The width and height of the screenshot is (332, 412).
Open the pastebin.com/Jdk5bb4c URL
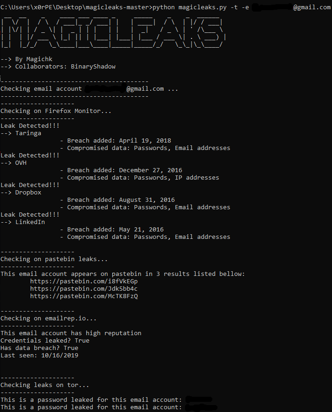pos(84,289)
